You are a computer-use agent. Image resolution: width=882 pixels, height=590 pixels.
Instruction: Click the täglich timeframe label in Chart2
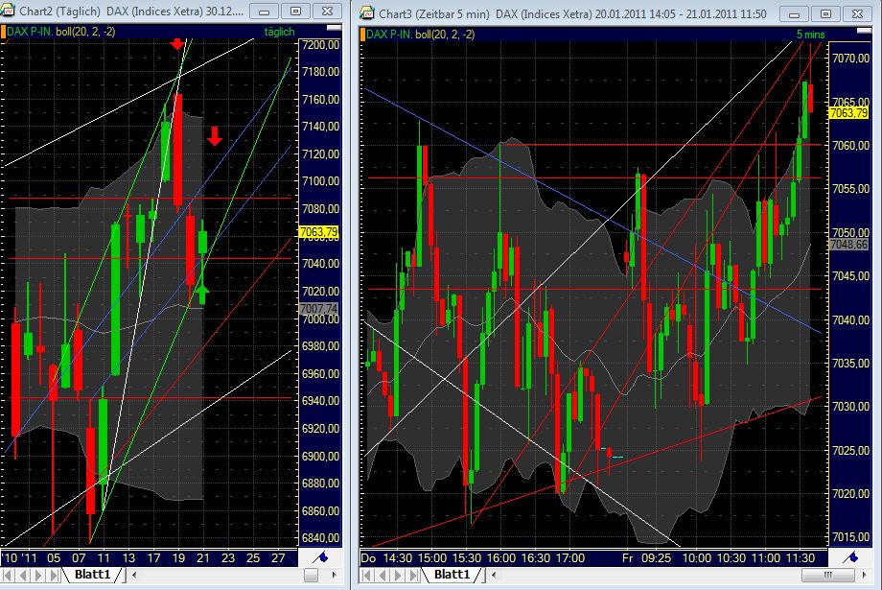(x=277, y=32)
